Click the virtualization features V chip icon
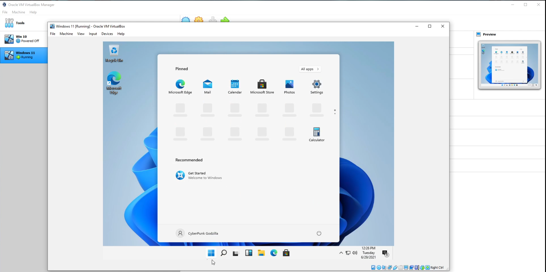The height and width of the screenshot is (272, 546). tap(417, 267)
